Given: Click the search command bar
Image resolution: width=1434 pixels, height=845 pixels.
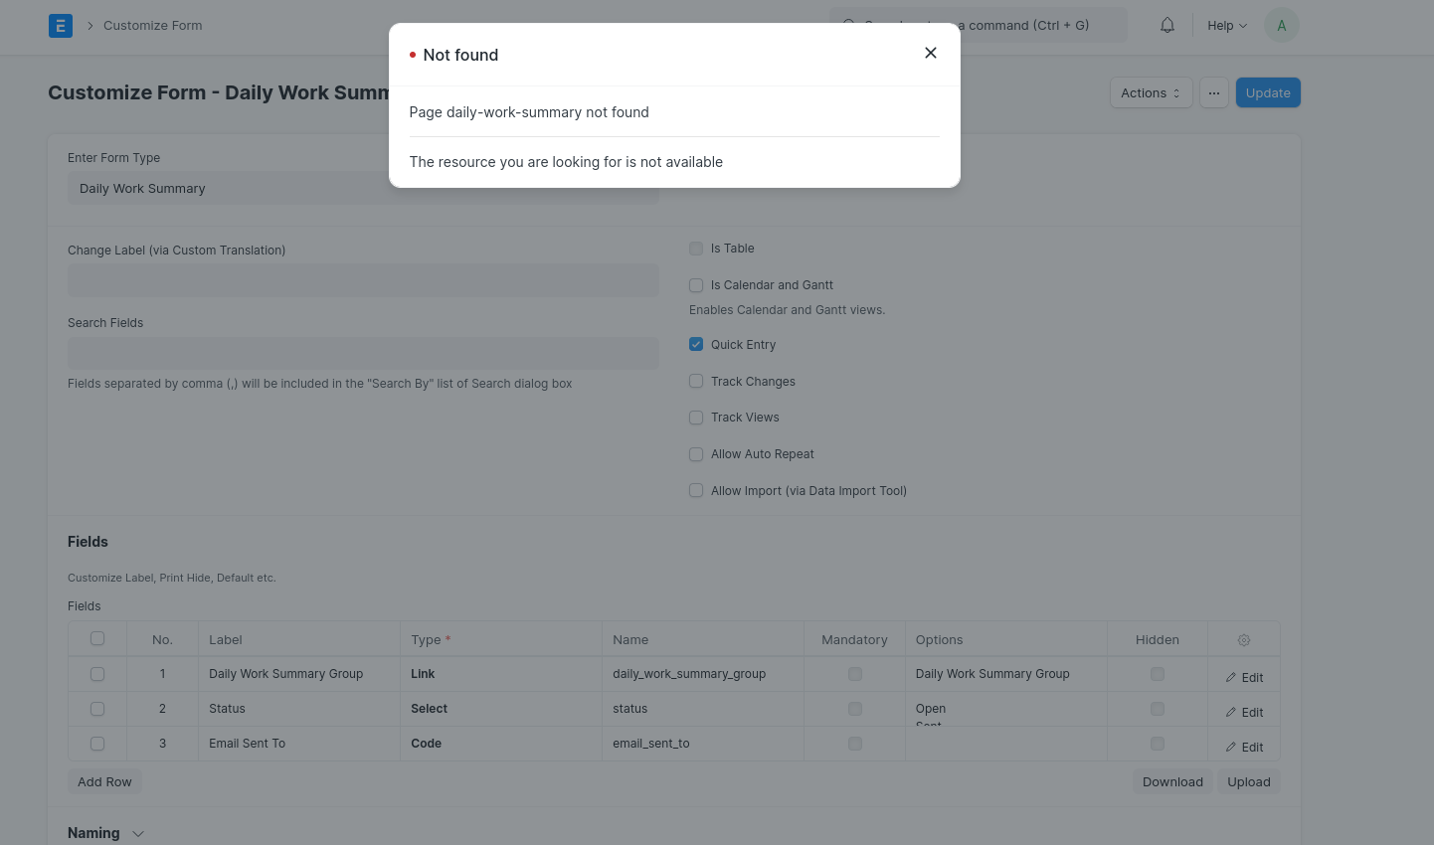Looking at the screenshot, I should click(979, 26).
